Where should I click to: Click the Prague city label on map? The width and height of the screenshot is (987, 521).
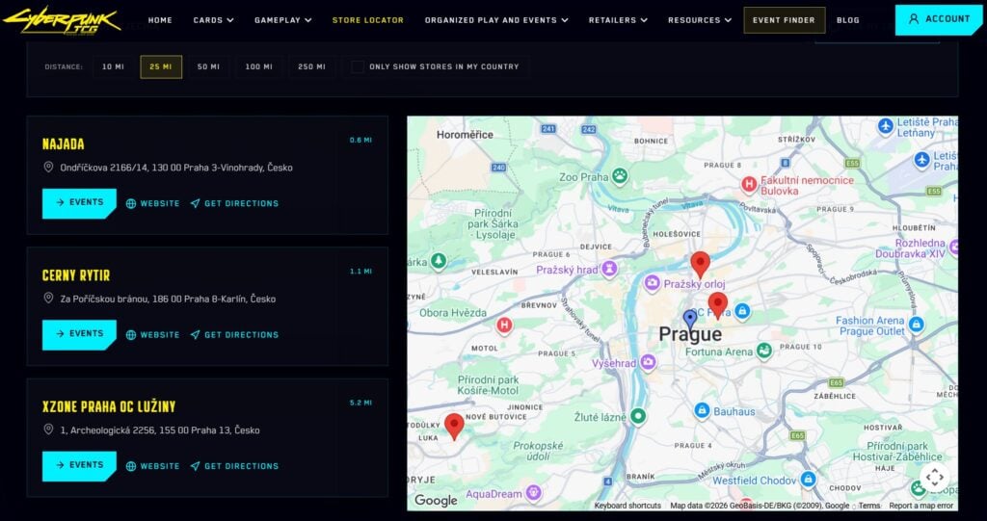point(690,334)
